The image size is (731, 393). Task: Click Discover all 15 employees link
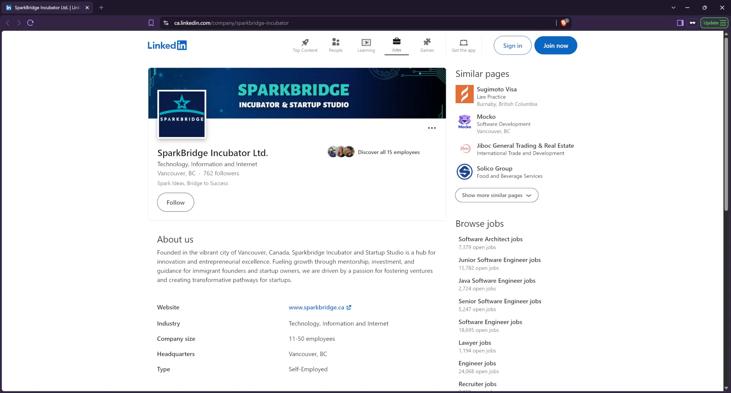pyautogui.click(x=389, y=152)
